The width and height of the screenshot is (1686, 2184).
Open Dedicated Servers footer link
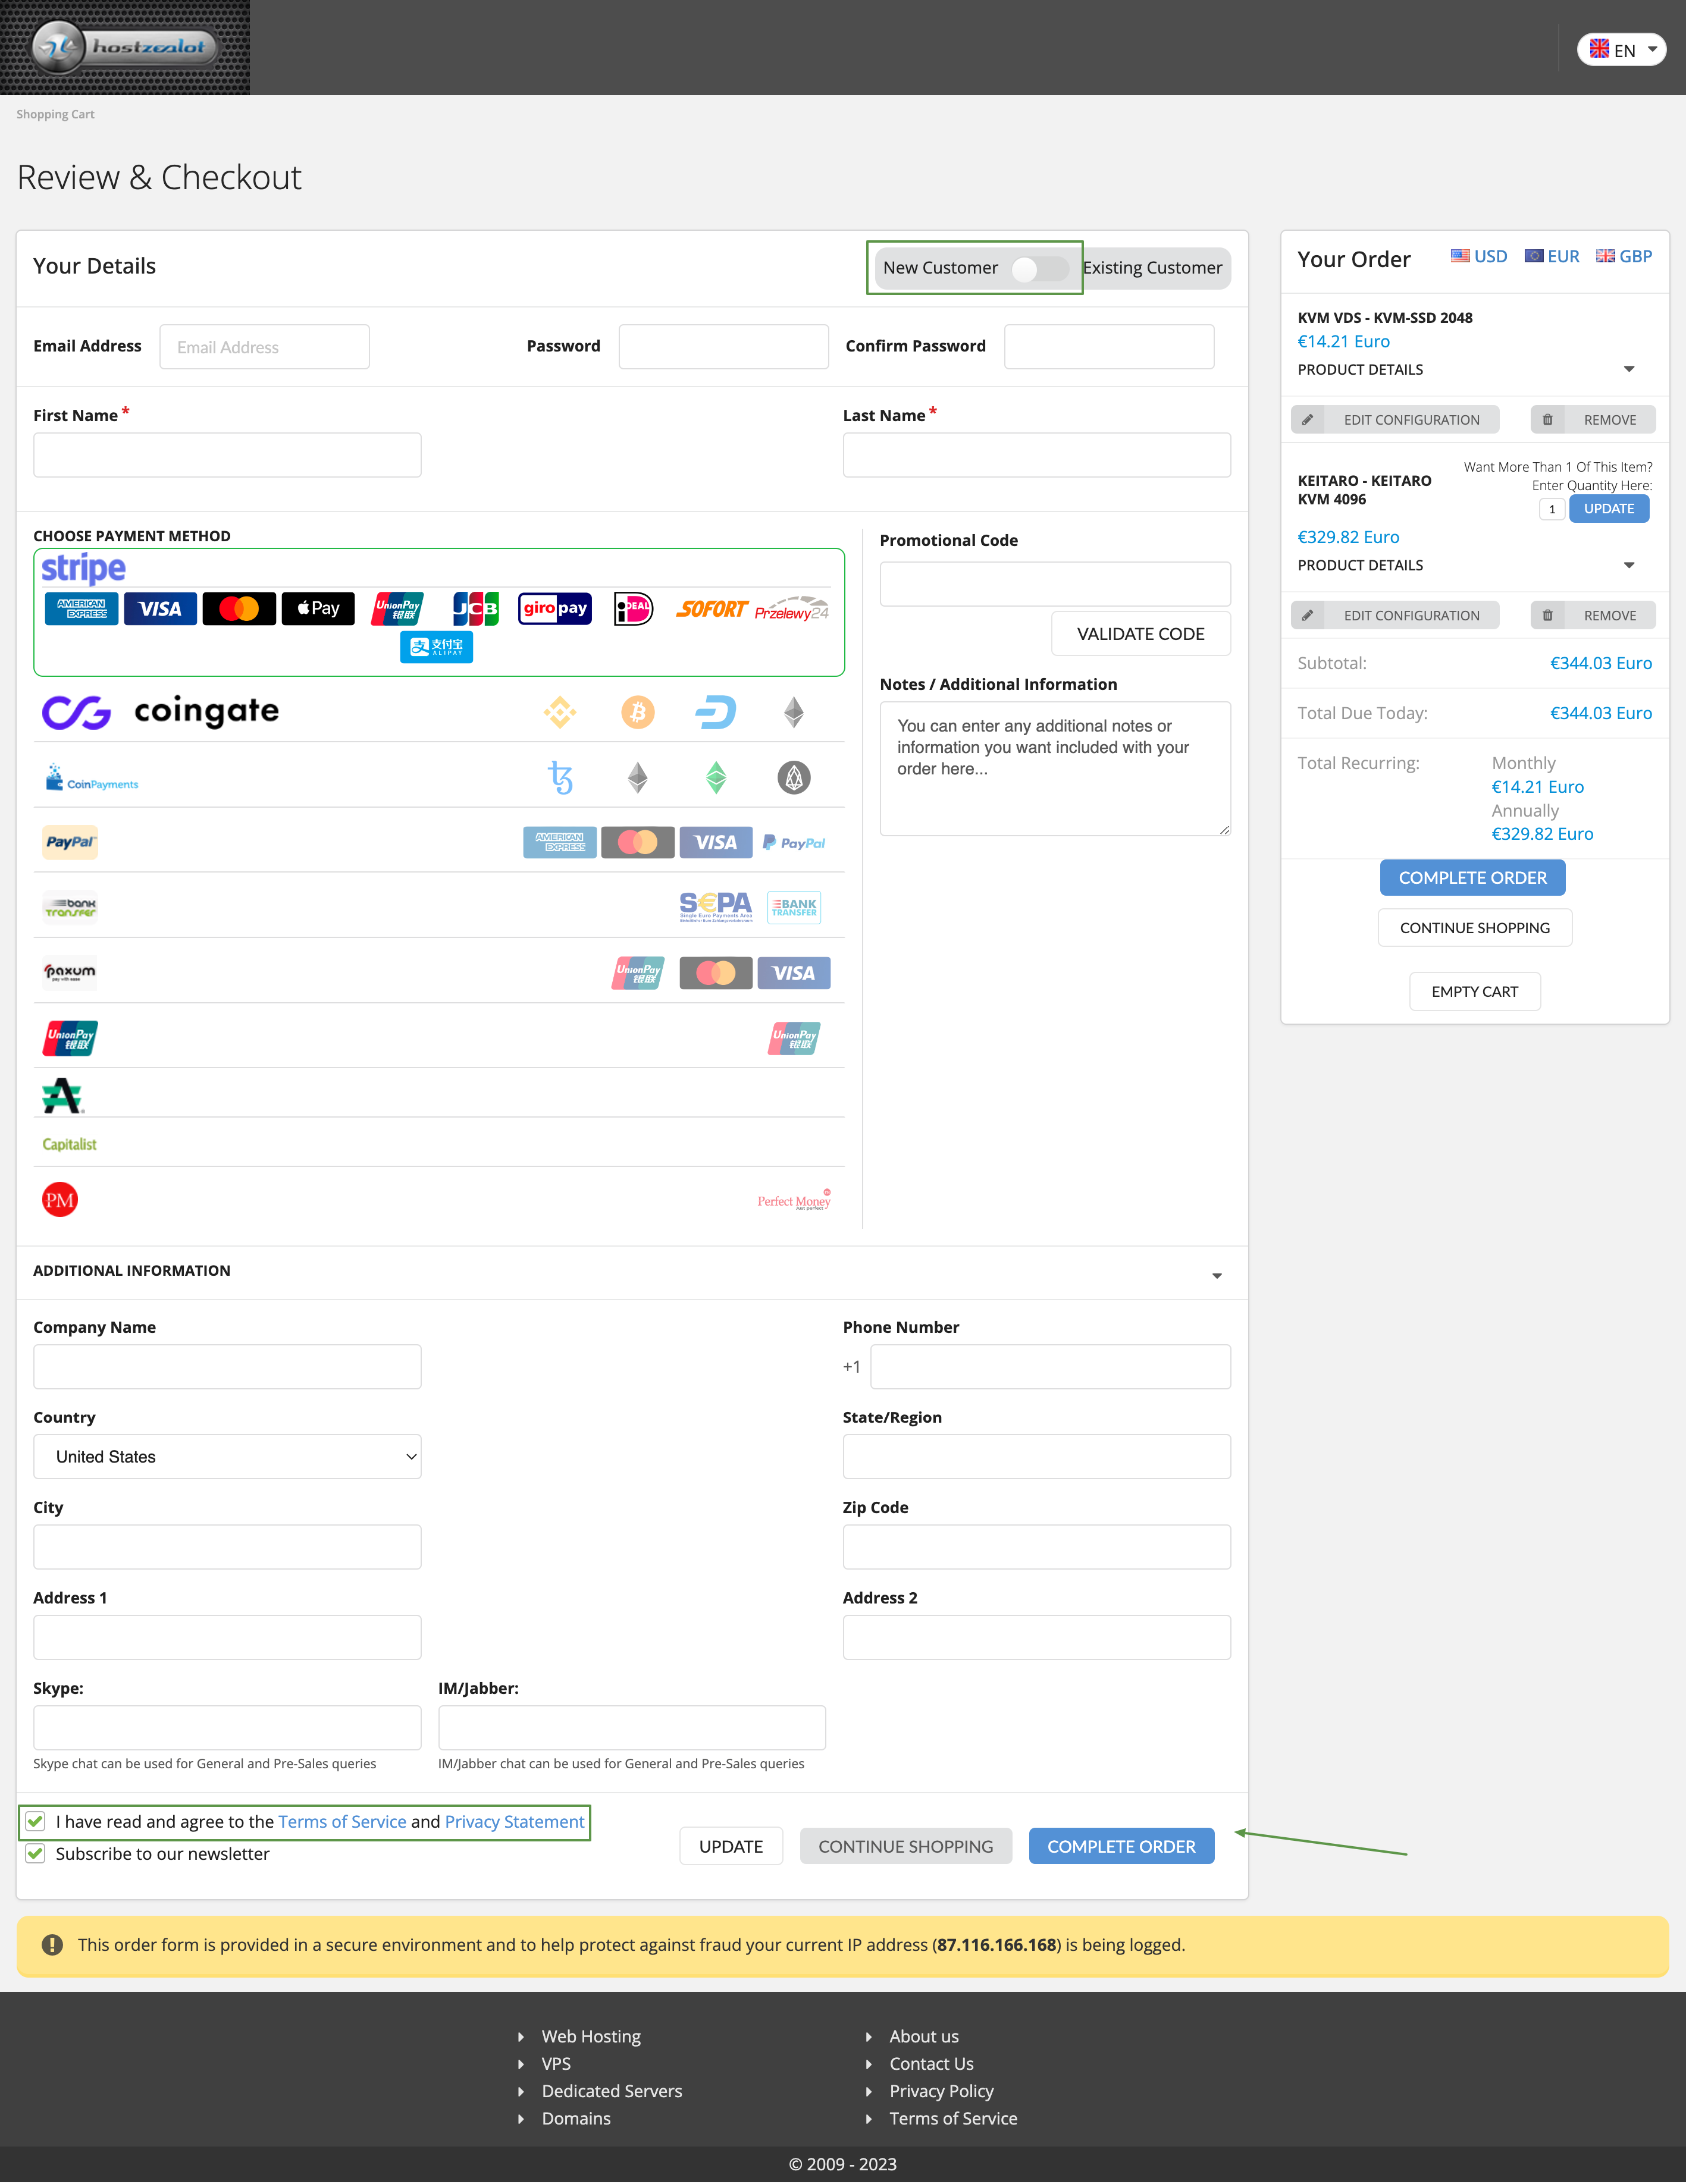point(612,2091)
